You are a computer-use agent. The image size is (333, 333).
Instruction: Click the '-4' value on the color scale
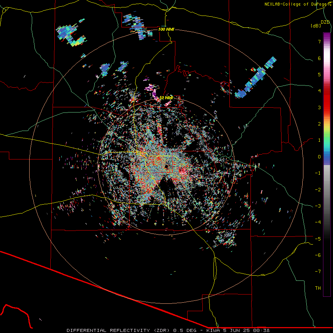coord(318,222)
